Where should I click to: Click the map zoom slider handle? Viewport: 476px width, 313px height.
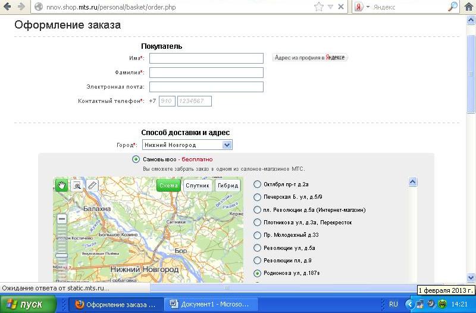click(x=62, y=256)
